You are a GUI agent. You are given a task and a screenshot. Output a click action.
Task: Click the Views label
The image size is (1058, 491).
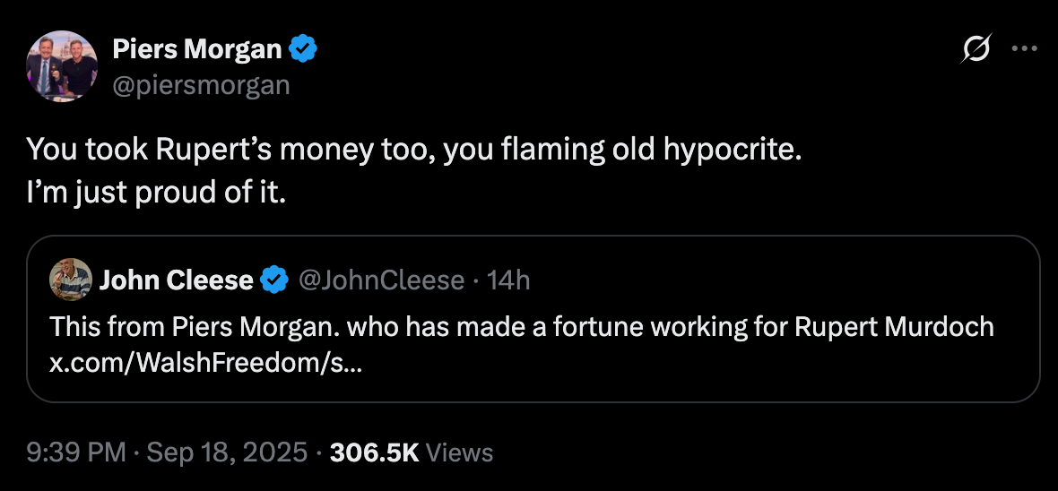pos(460,452)
